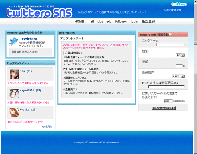Click the お互い暇な時遊べる人募集中 comment text
The image size is (197, 154).
[x=28, y=103]
